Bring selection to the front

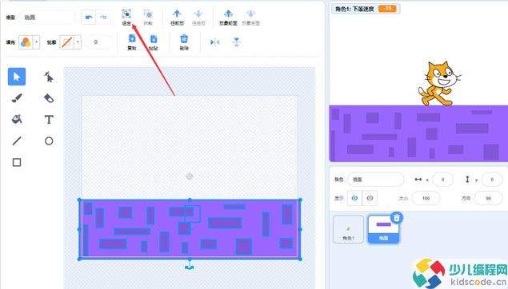228,17
